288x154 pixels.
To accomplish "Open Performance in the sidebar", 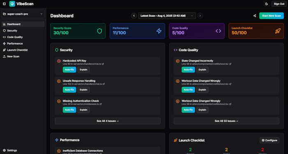I will 23,43.
